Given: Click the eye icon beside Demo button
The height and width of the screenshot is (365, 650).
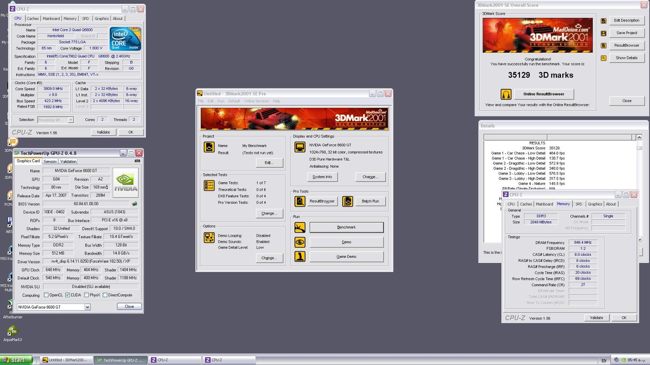Looking at the screenshot, I should pyautogui.click(x=300, y=242).
